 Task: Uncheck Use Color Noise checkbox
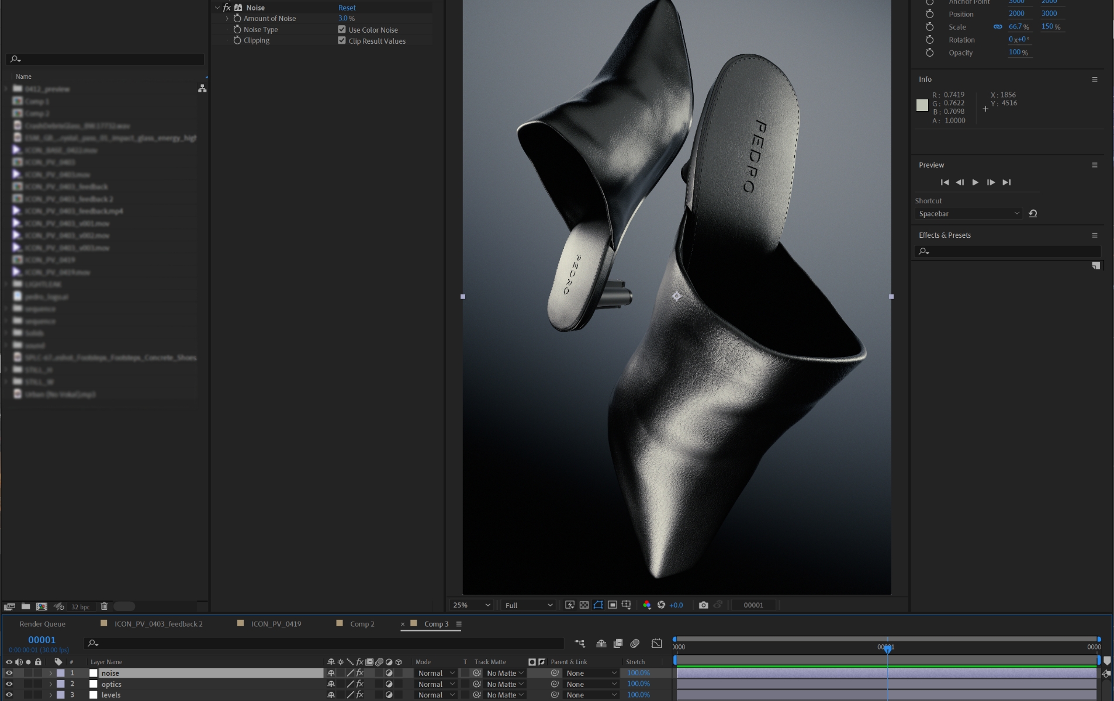click(342, 30)
